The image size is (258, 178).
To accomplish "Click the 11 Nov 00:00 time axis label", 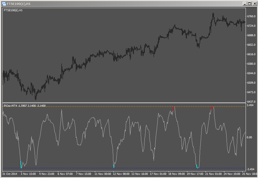I will [103, 174].
